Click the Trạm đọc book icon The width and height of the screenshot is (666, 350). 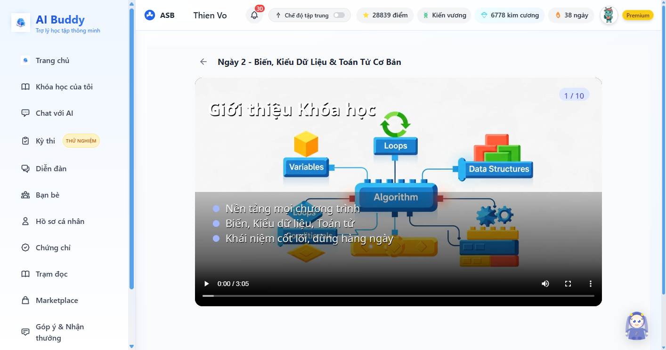click(25, 274)
